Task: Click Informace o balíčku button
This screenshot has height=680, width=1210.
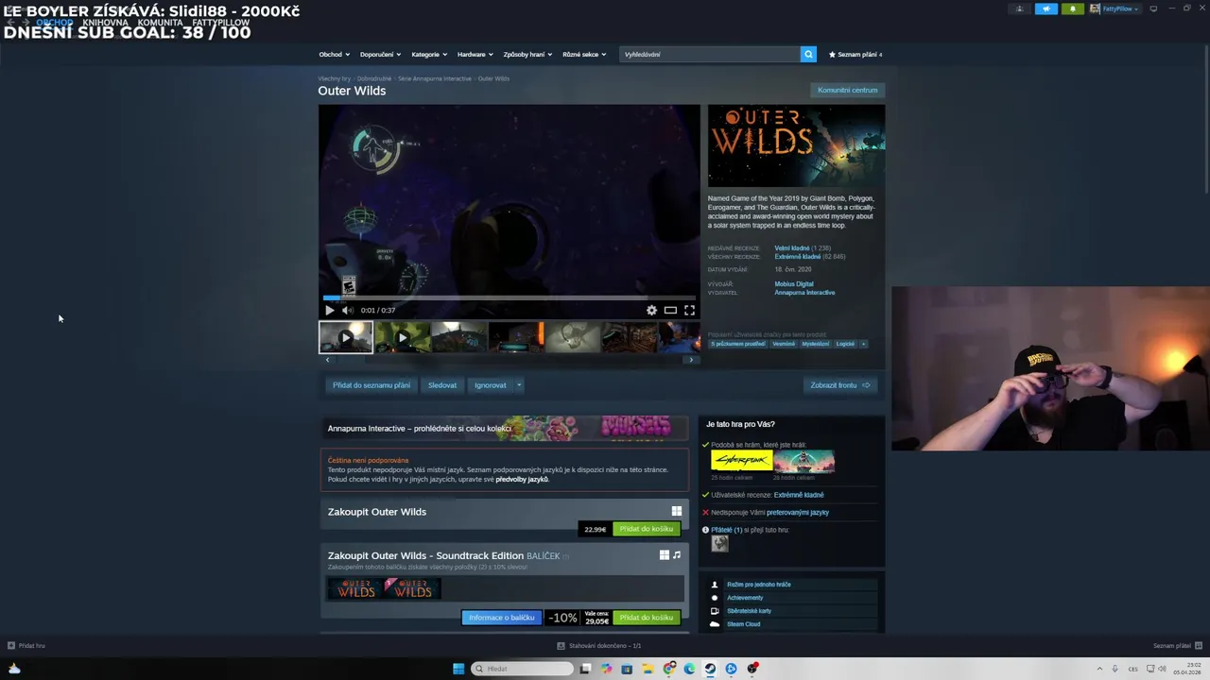Action: [x=502, y=618]
